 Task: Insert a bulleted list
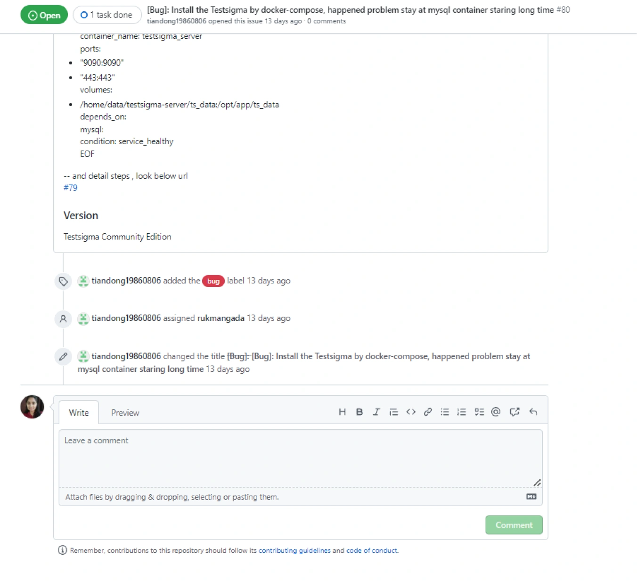point(445,412)
